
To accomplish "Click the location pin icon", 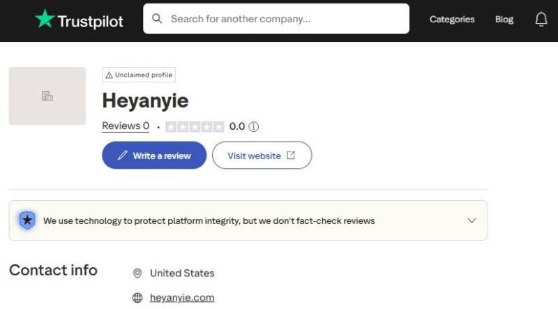I will point(137,273).
